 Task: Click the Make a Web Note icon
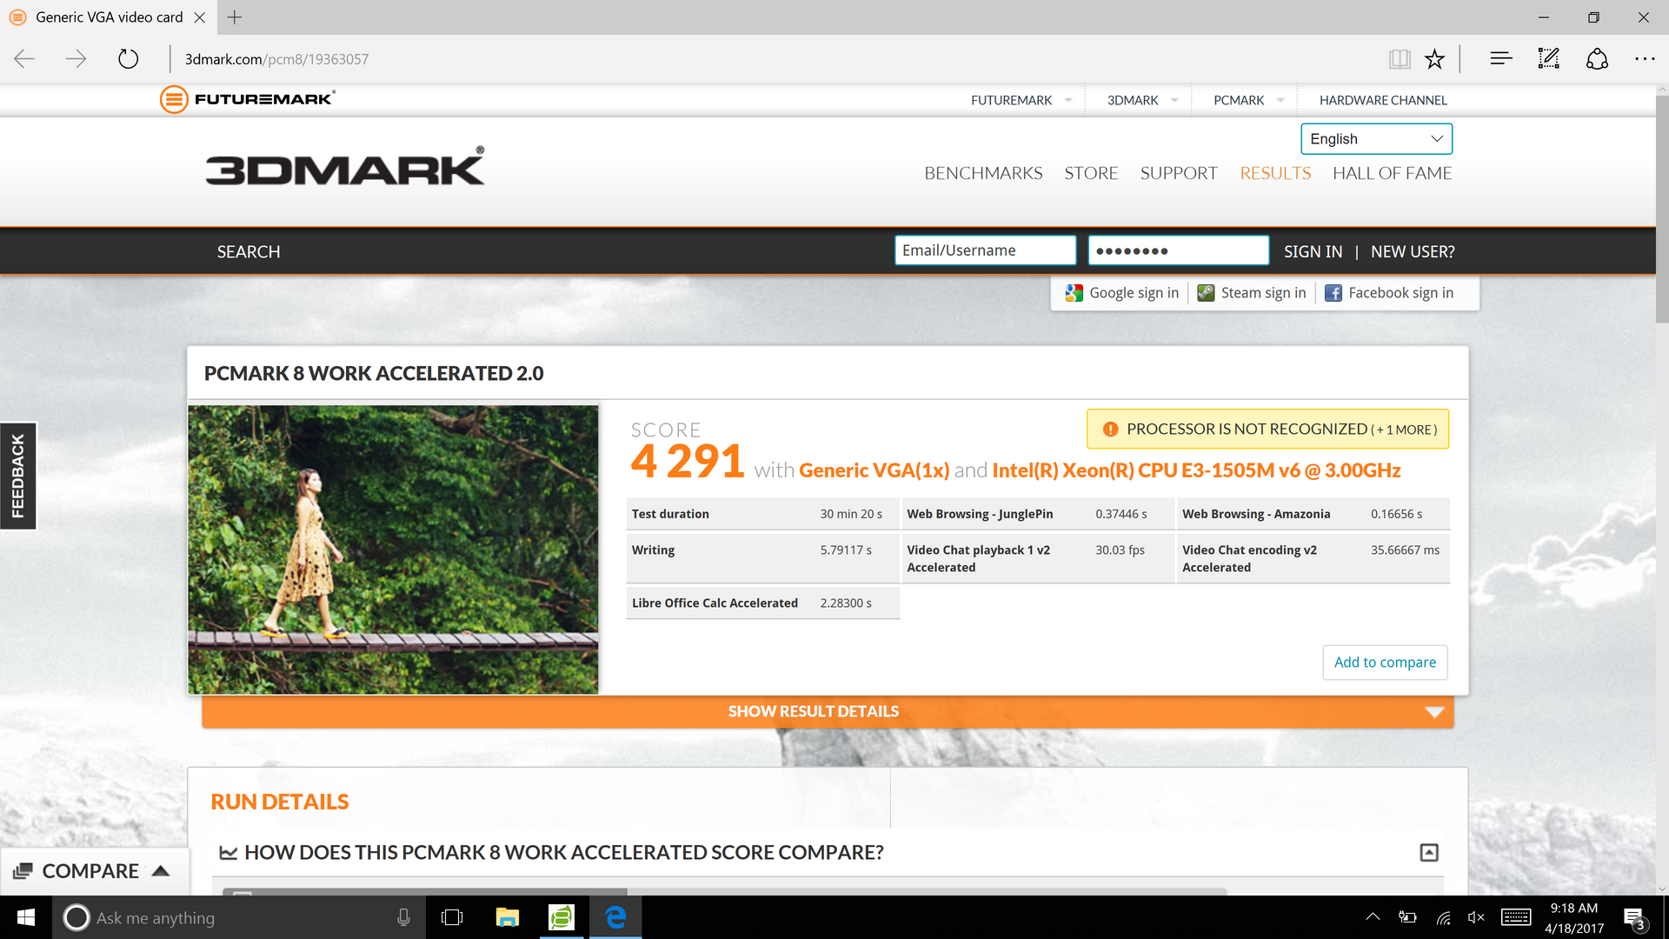[1548, 59]
